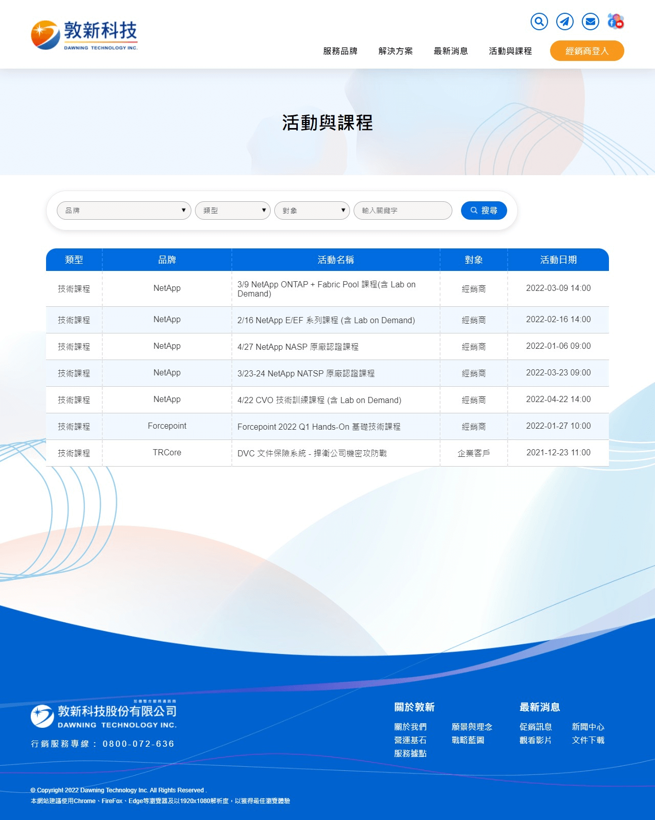Open the 最新消息 menu
Screen dimensions: 655x820
pos(451,51)
